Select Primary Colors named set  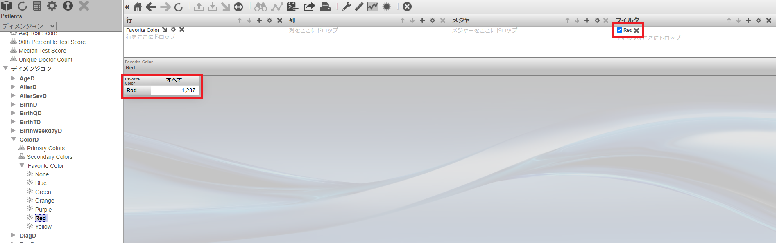coord(45,148)
